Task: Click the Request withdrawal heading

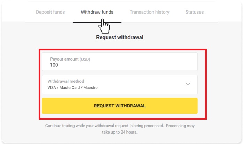Action: (119, 37)
